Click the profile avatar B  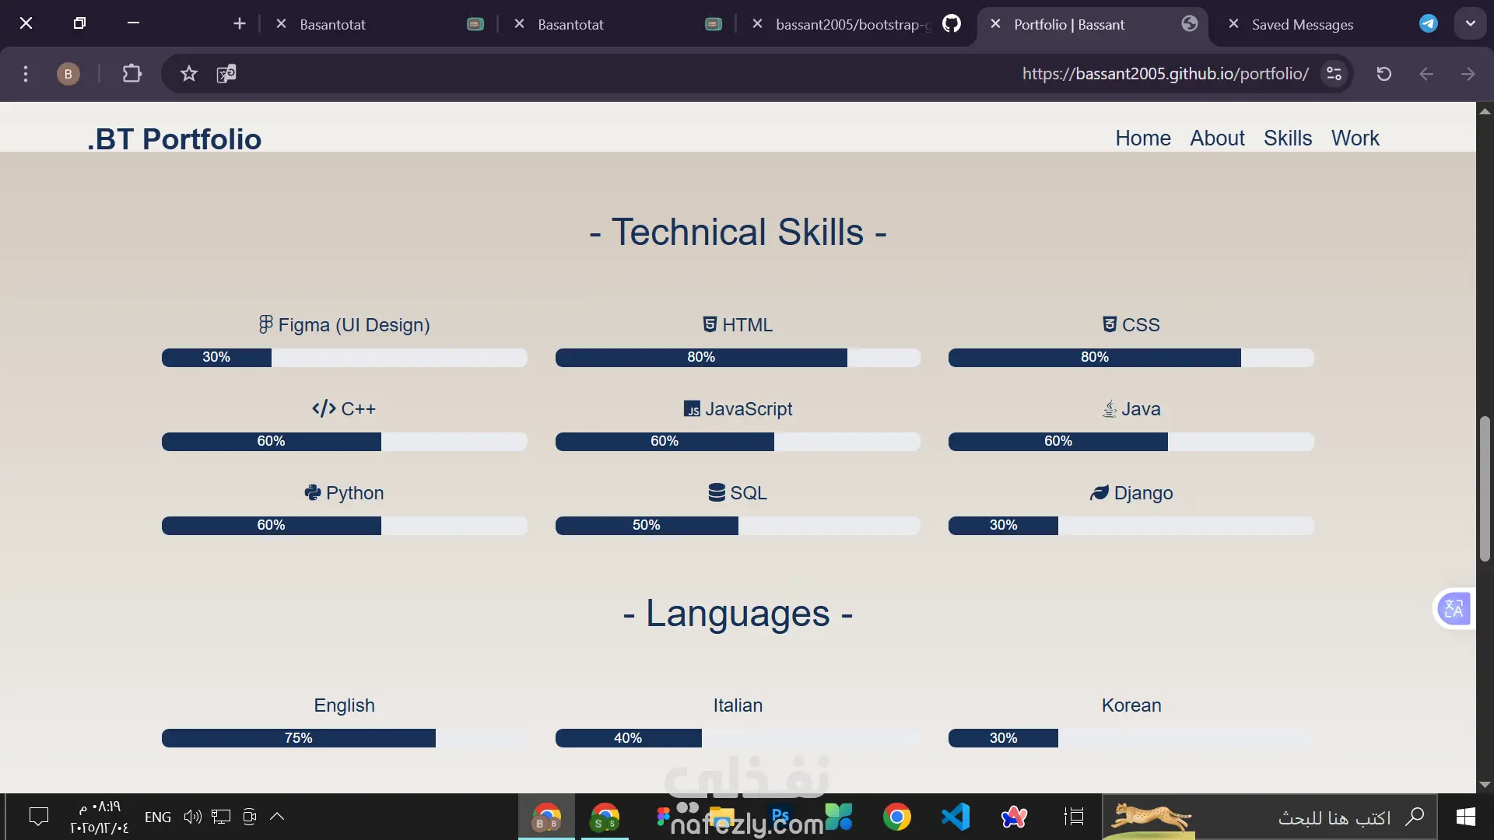click(x=68, y=74)
